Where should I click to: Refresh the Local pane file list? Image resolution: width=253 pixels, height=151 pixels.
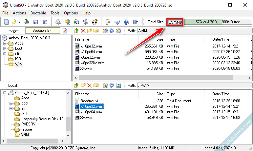118,85
